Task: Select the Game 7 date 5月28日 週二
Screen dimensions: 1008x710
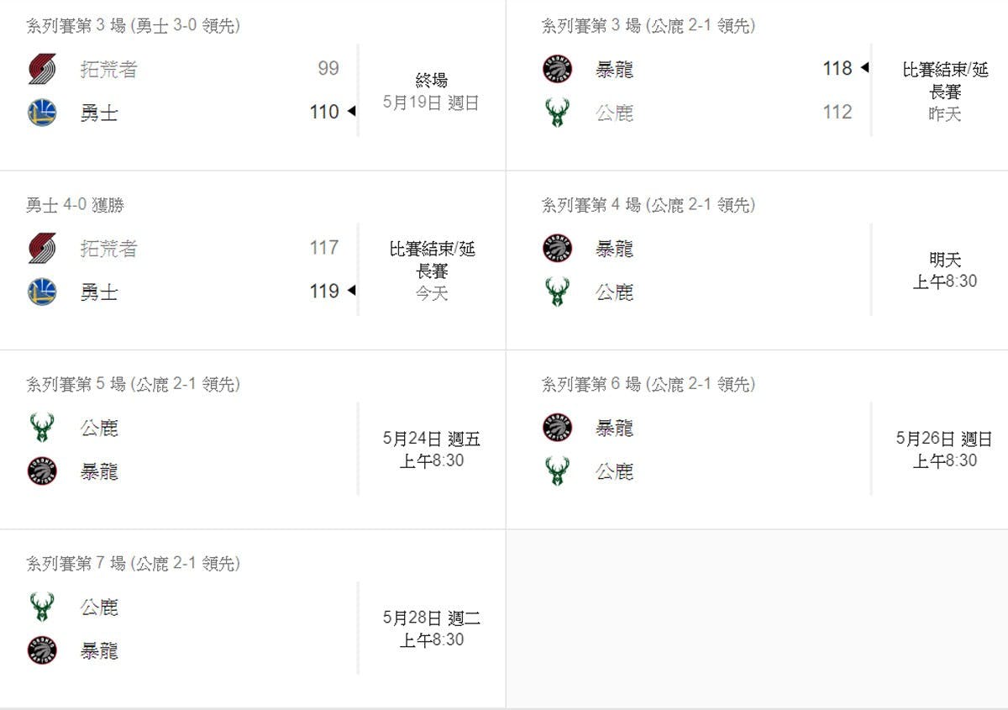Action: tap(431, 618)
